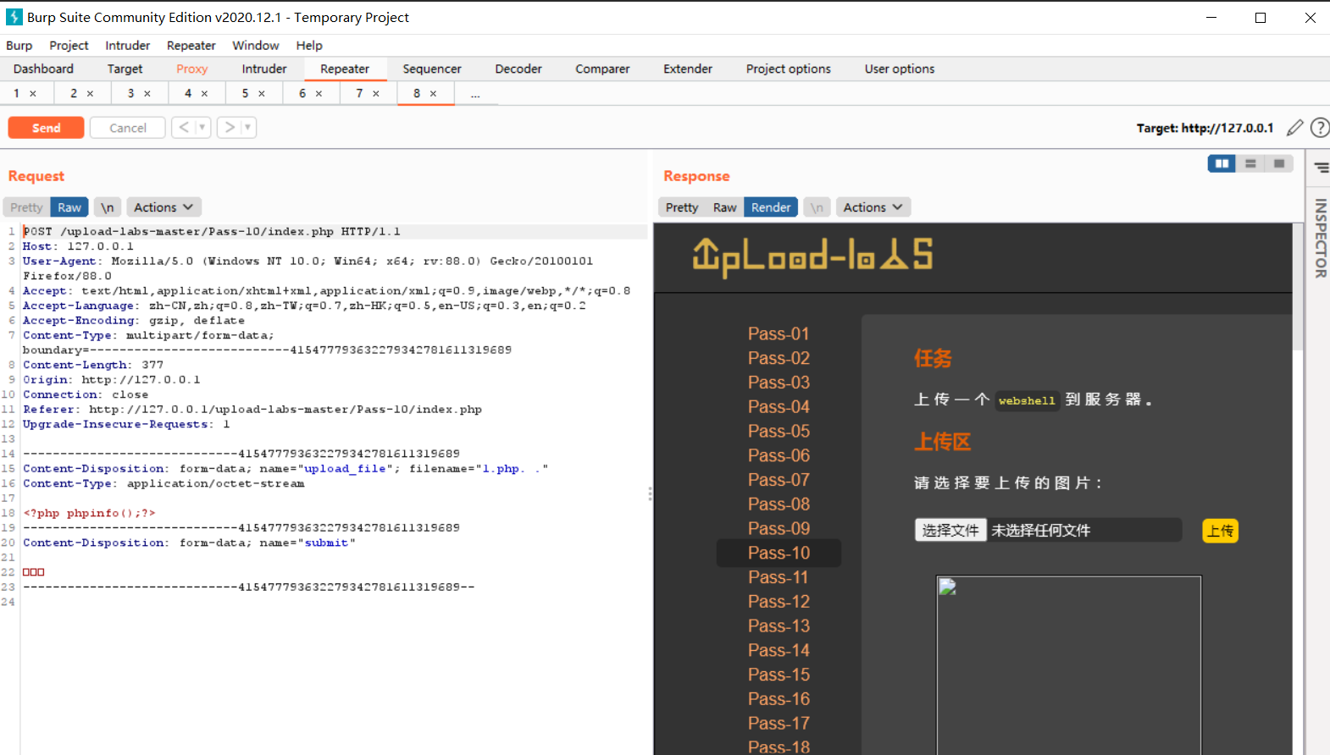1330x755 pixels.
Task: Send the request
Action: tap(47, 128)
